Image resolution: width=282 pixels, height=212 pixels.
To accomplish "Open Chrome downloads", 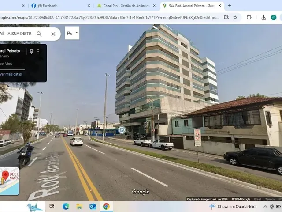I will (x=263, y=18).
